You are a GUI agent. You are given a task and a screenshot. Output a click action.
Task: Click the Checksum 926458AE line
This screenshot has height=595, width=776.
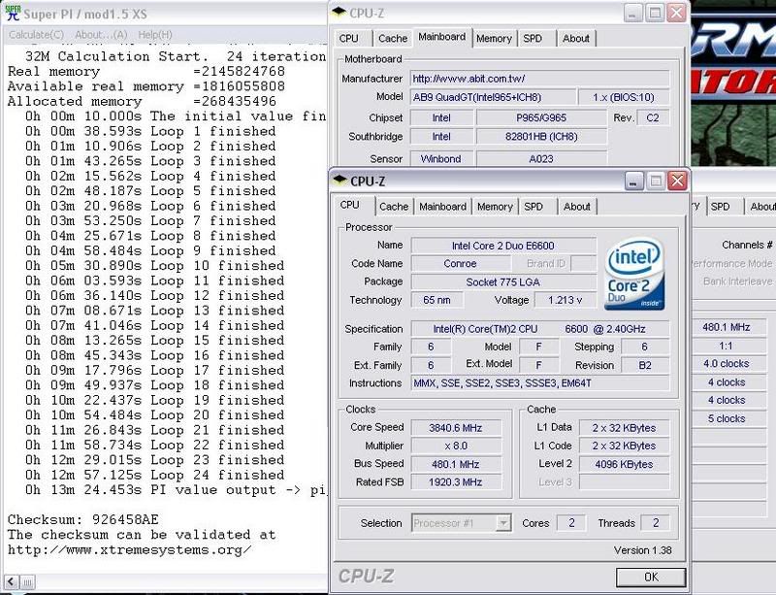tap(83, 519)
